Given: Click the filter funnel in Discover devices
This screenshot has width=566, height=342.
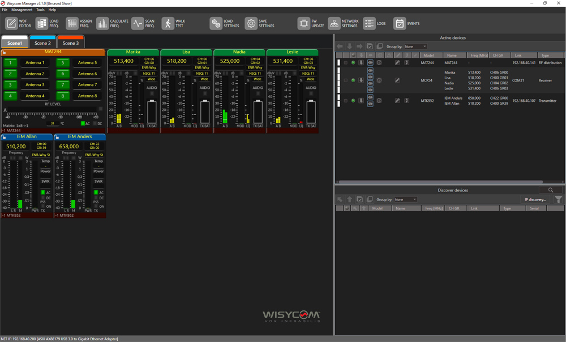Looking at the screenshot, I should (x=558, y=199).
